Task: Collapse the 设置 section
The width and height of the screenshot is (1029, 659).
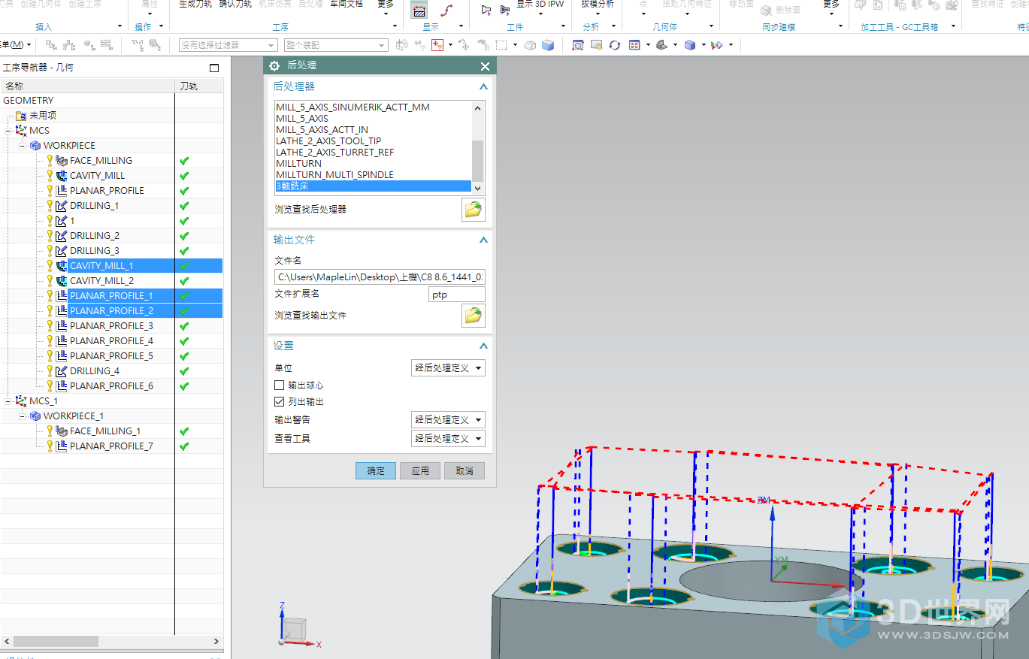Action: point(483,346)
